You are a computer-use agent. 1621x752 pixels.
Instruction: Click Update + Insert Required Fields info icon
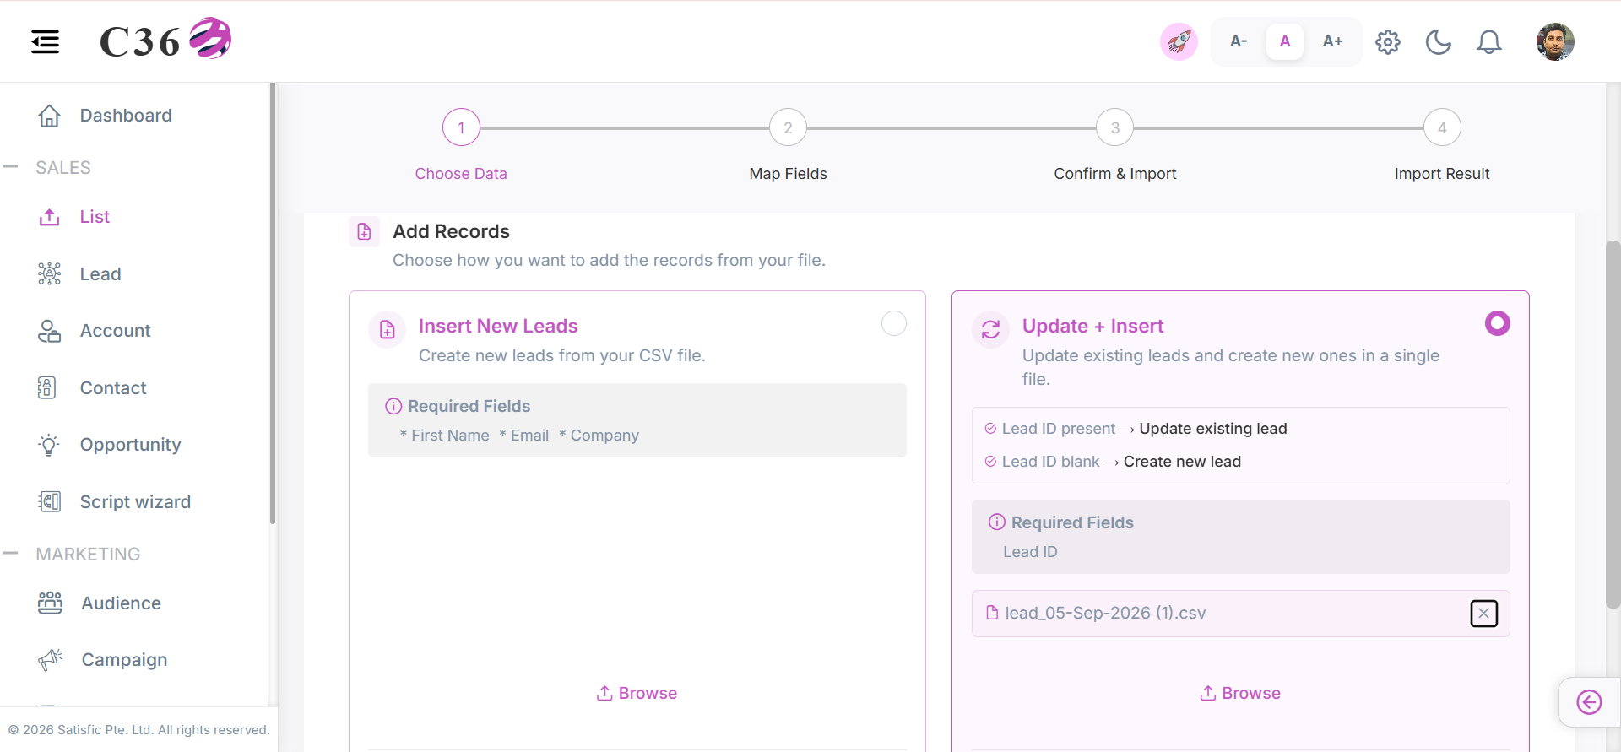[x=997, y=522]
